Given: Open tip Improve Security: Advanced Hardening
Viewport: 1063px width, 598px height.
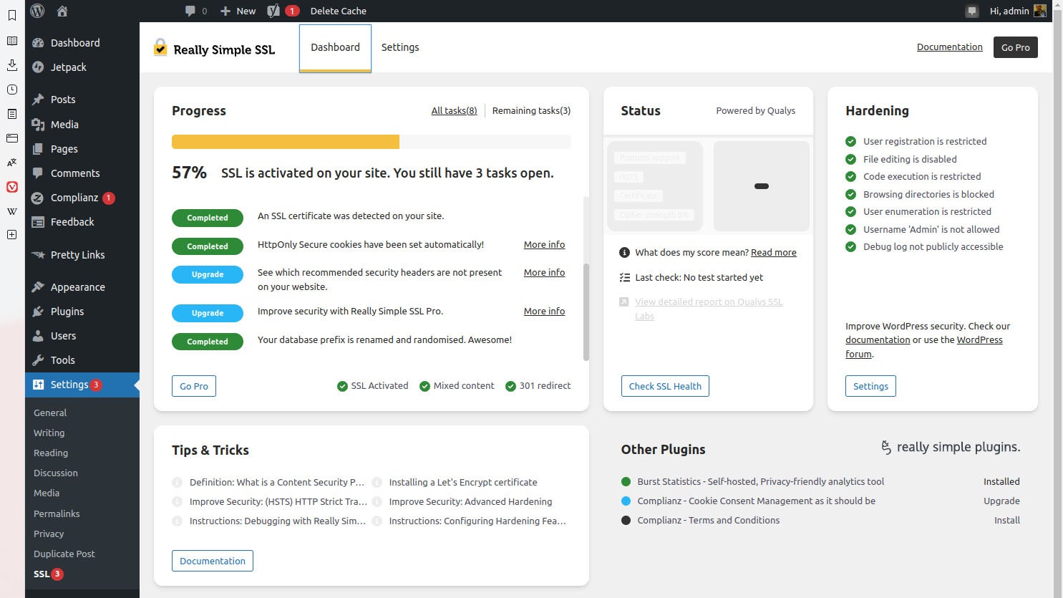Looking at the screenshot, I should 470,501.
